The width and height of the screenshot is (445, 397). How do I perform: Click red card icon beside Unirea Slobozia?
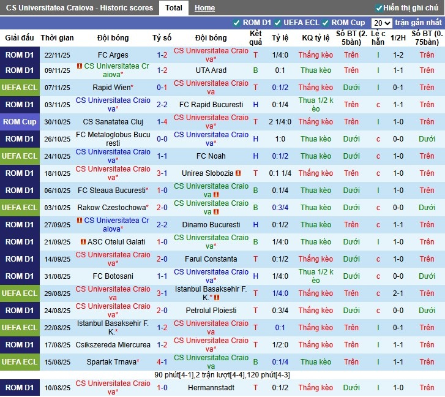[238, 173]
